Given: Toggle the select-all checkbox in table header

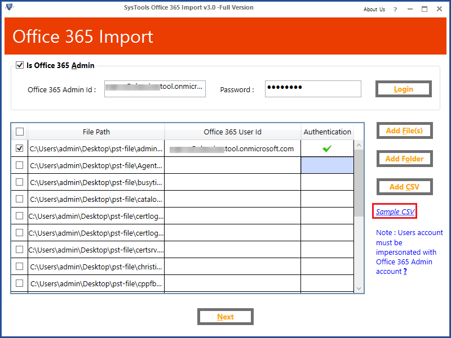Looking at the screenshot, I should [x=20, y=132].
